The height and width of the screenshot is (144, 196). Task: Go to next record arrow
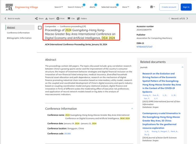coord(187,18)
